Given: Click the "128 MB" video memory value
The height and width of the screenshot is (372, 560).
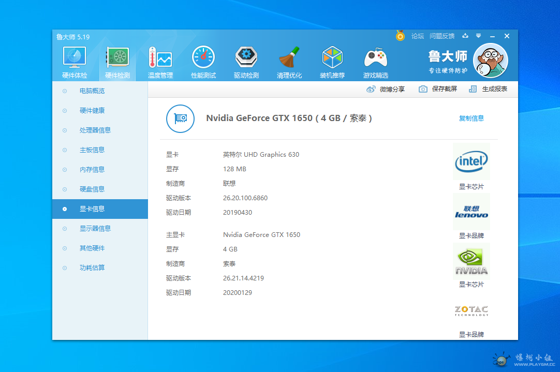Looking at the screenshot, I should (x=234, y=169).
